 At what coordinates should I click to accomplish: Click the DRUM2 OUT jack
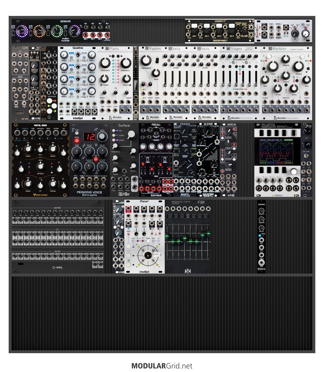click(262, 263)
